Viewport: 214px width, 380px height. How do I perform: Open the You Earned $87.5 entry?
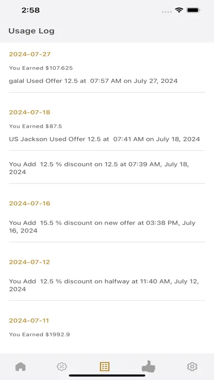pyautogui.click(x=35, y=126)
